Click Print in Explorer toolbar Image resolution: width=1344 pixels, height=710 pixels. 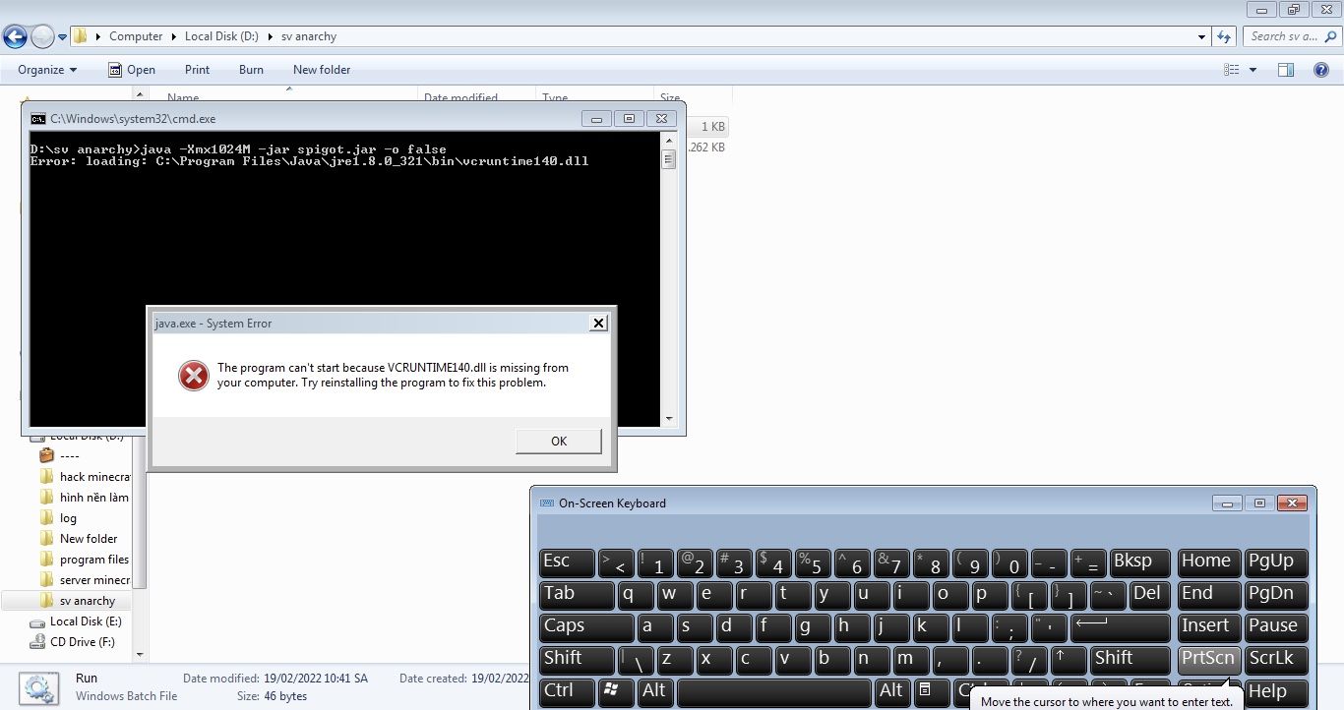click(197, 70)
